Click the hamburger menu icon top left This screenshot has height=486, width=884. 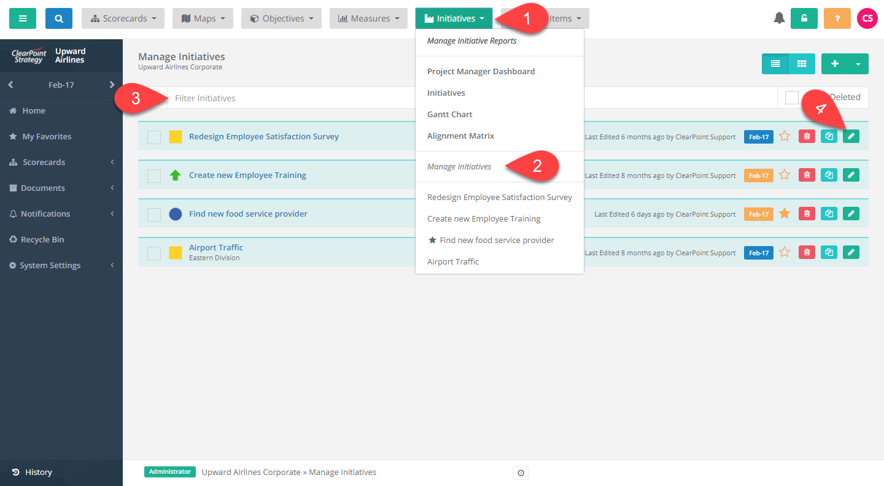point(22,18)
